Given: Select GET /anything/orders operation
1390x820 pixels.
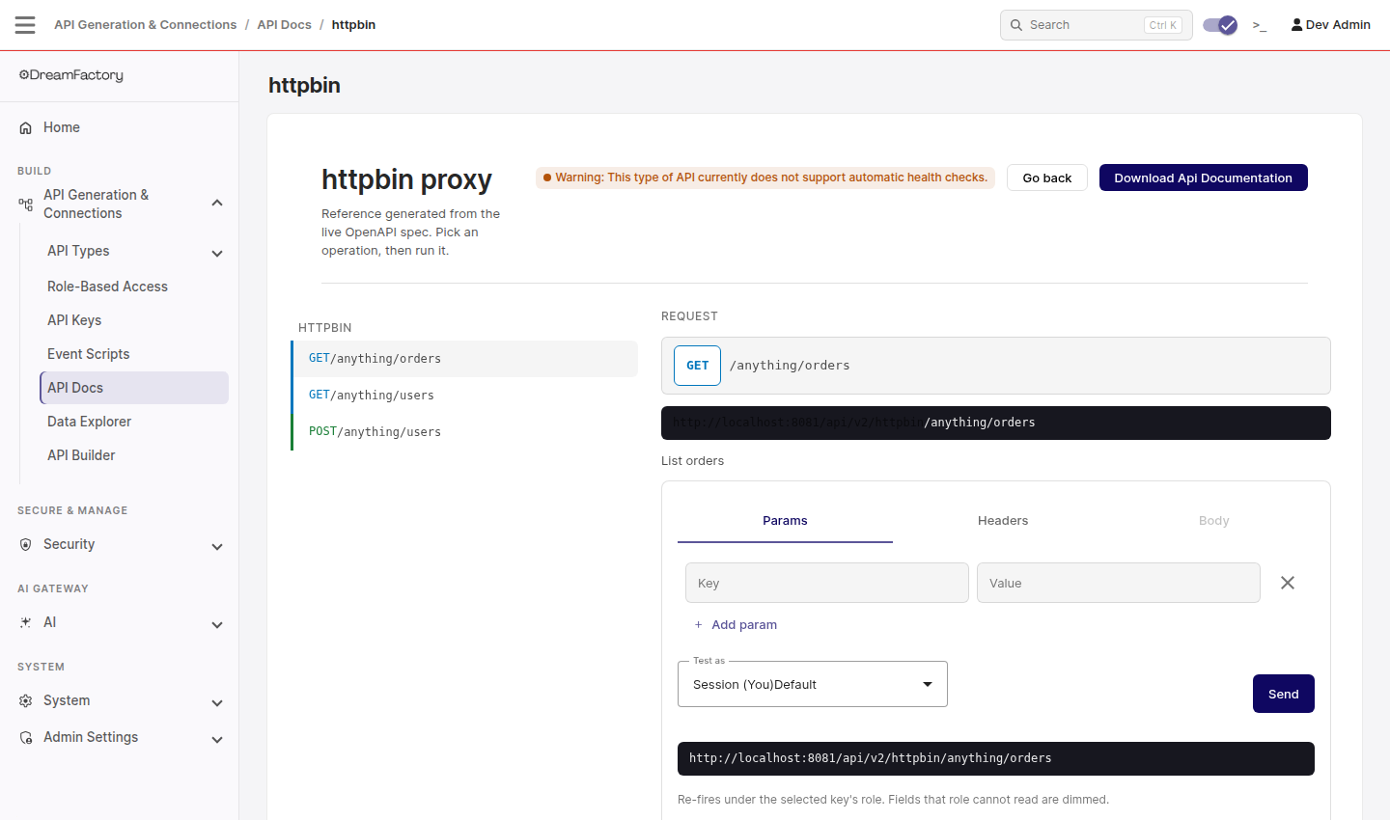Looking at the screenshot, I should [464, 359].
